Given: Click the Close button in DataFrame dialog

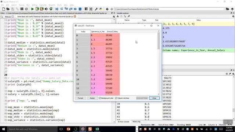Looking at the screenshot, I should pos(154,98).
